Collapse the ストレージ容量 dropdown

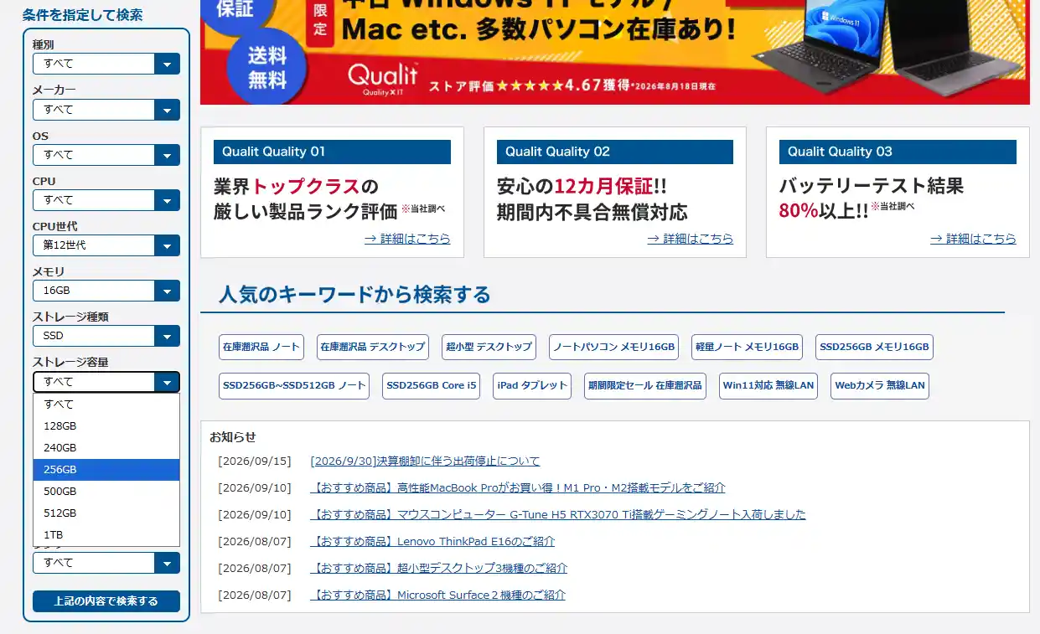106,382
